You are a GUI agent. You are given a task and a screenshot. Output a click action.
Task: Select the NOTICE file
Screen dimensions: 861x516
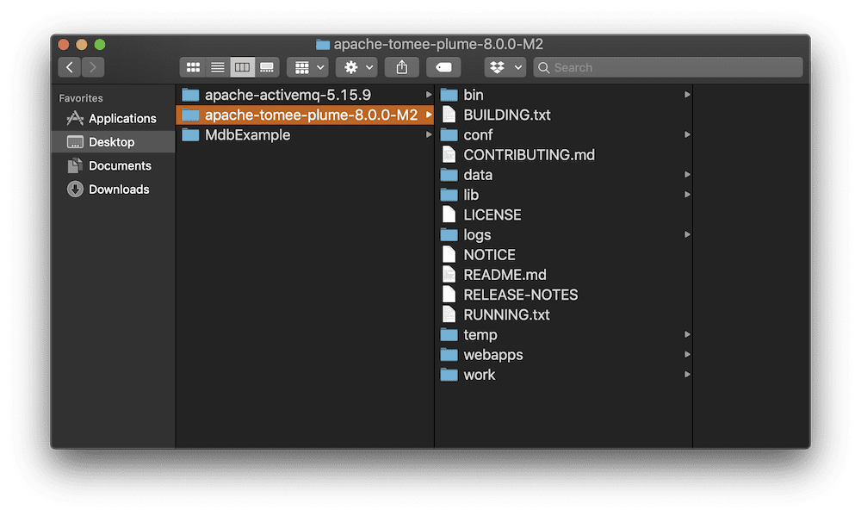(563, 255)
